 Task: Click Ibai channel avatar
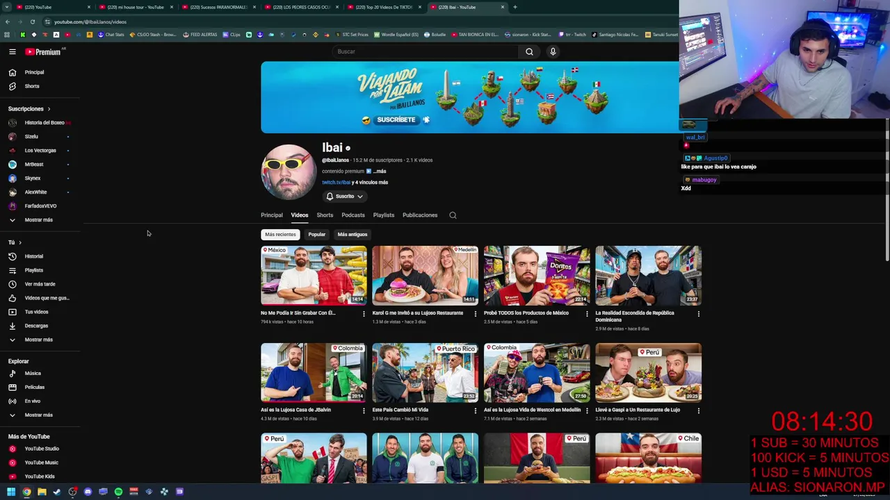point(288,172)
